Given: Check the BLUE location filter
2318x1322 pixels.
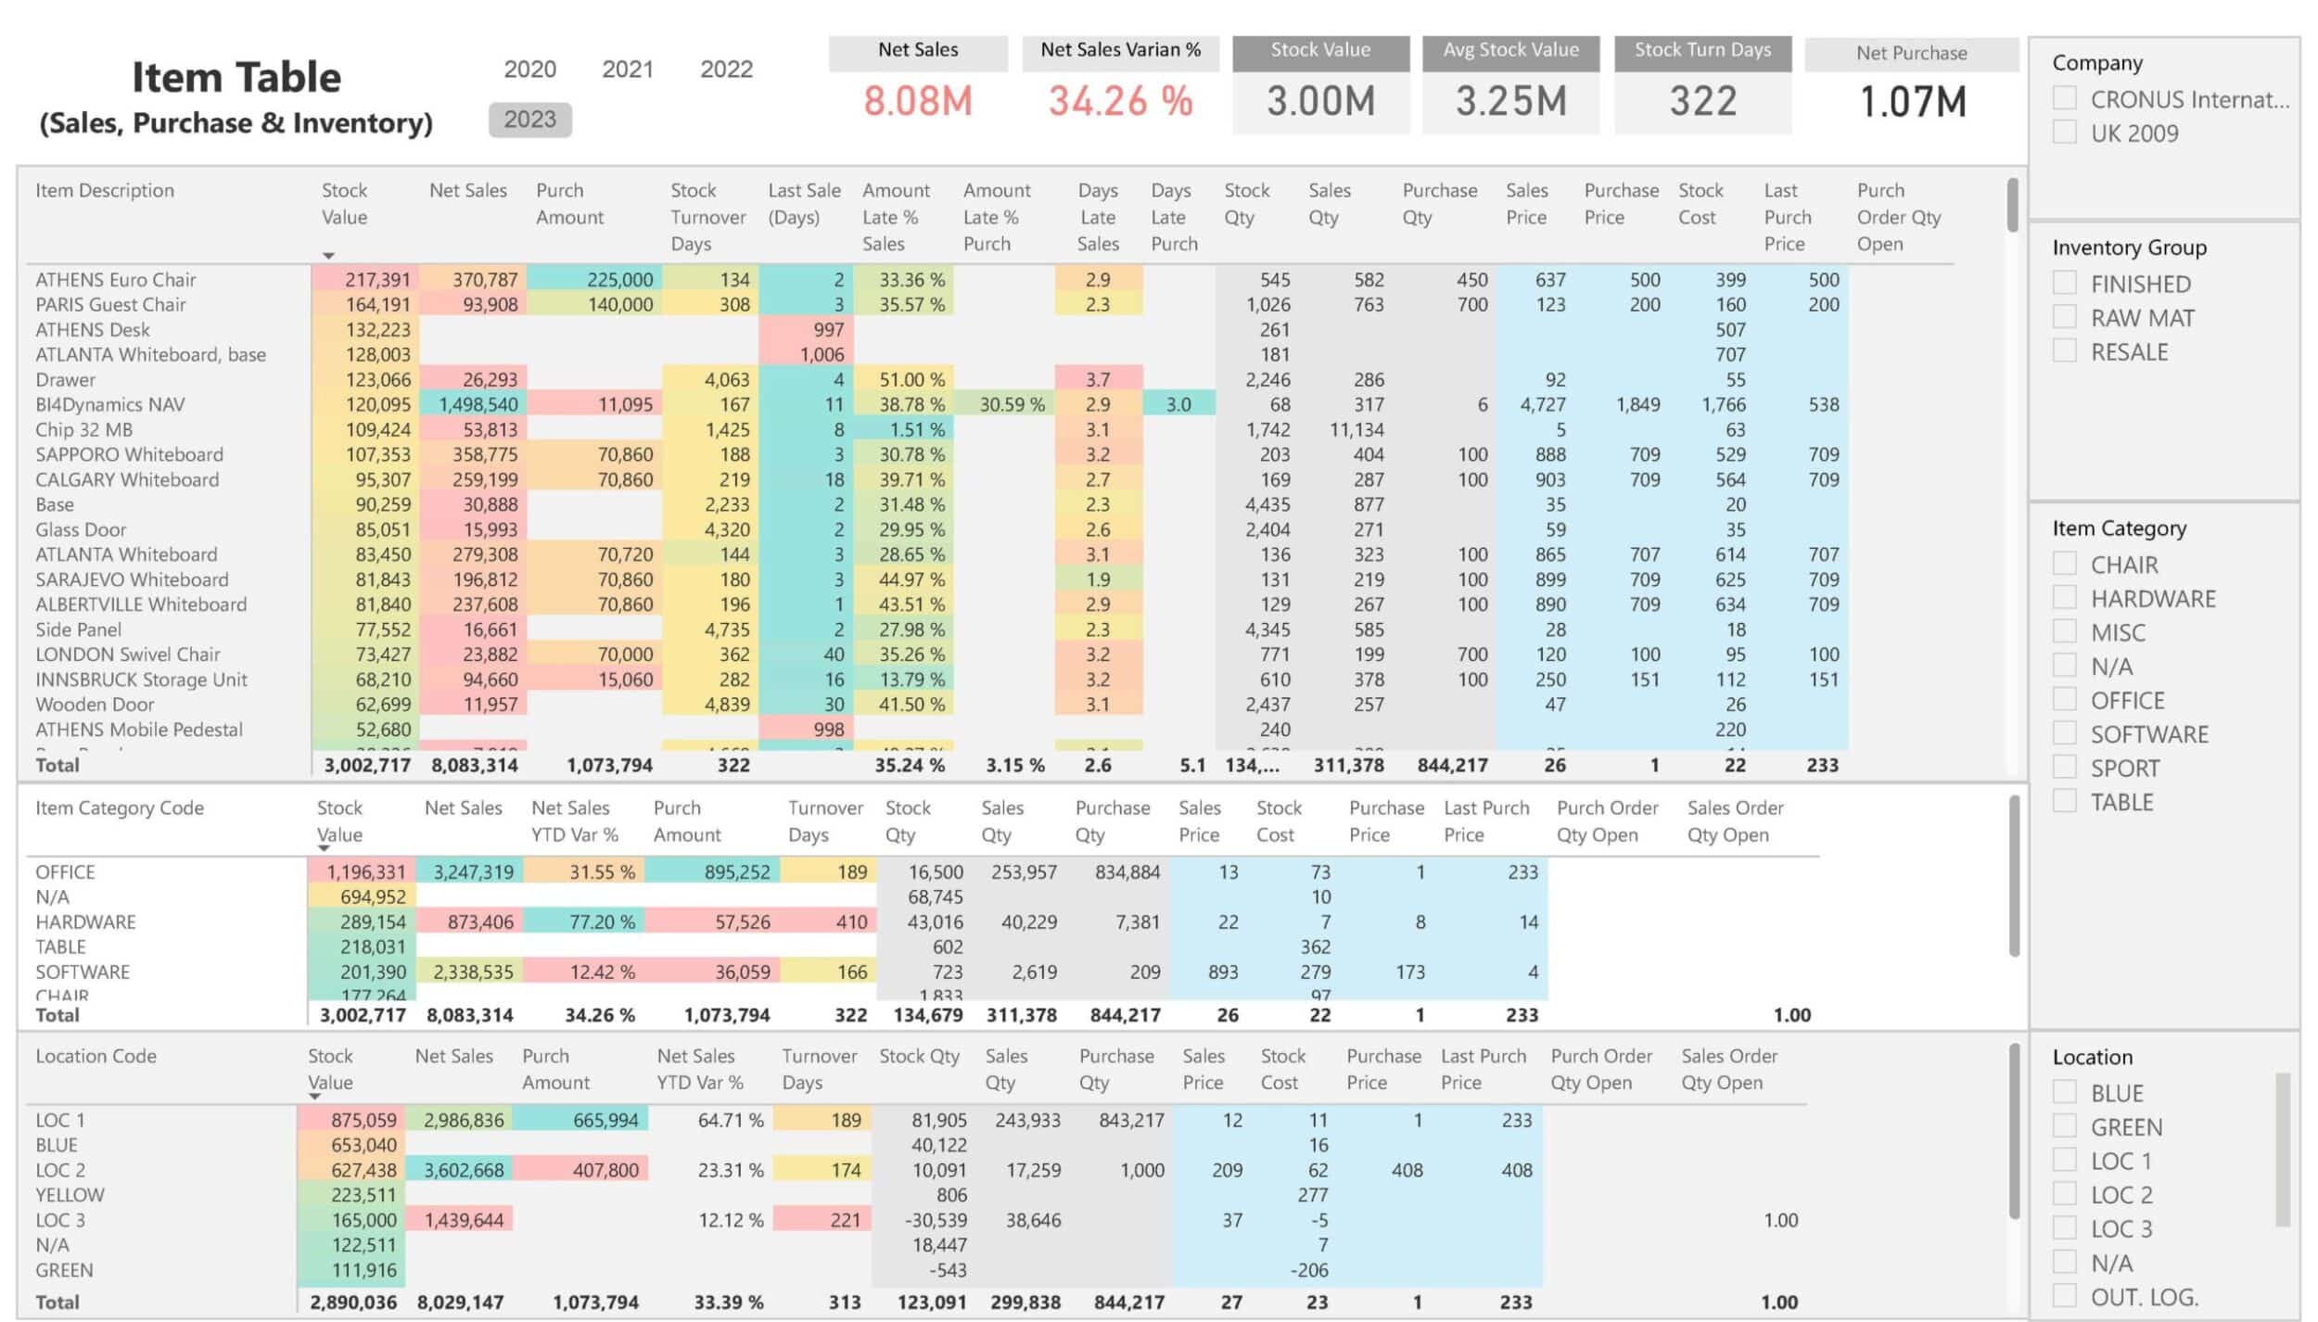Looking at the screenshot, I should [x=2064, y=1092].
